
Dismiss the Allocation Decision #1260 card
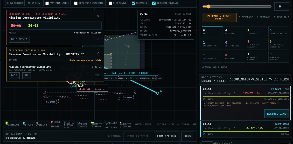98,53
